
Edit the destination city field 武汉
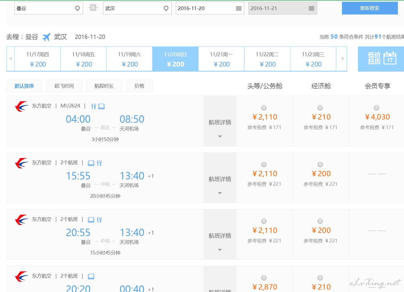pos(137,8)
